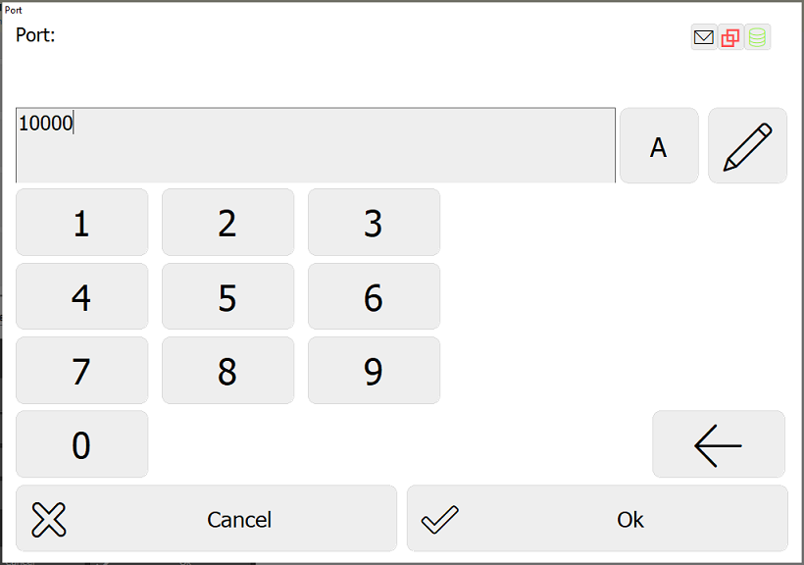Click the envelope mail icon
Screen dimensions: 804x565
pyautogui.click(x=704, y=37)
